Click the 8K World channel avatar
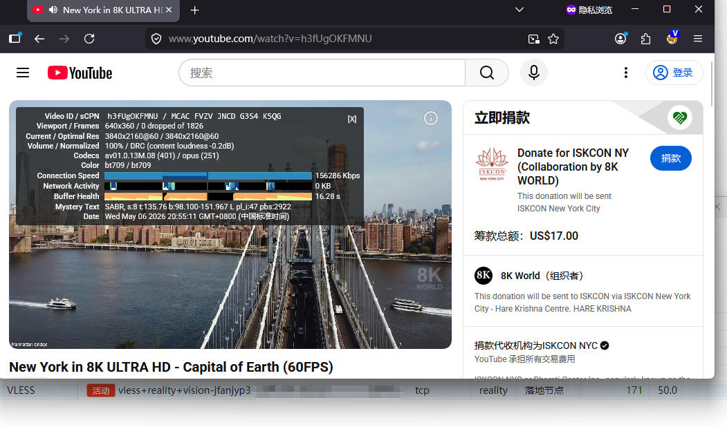 coord(483,276)
